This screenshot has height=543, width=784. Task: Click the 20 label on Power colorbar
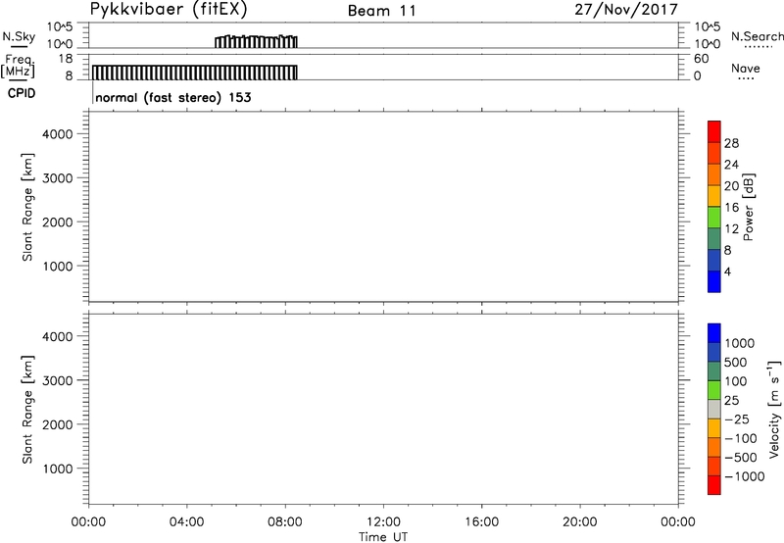731,186
